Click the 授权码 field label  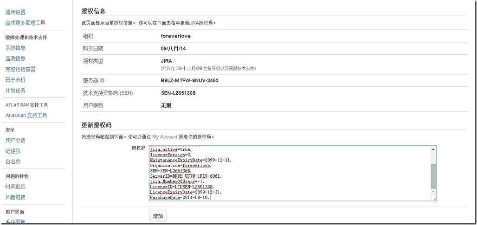138,148
